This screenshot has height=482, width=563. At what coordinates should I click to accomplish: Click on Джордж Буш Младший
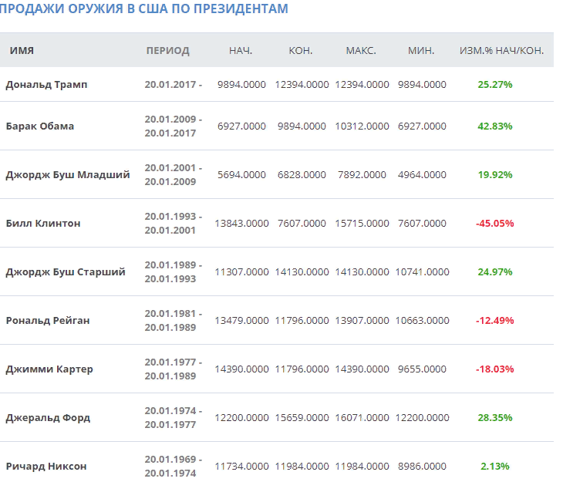coord(68,174)
